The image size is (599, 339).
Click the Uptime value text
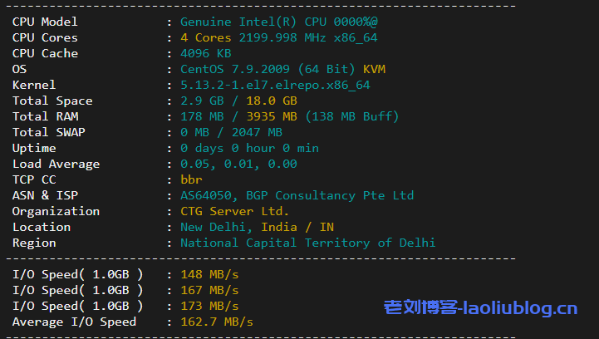click(249, 148)
